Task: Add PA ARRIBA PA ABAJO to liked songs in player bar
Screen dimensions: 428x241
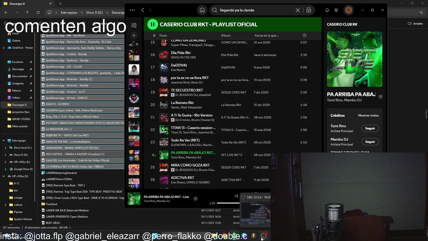Action: pyautogui.click(x=195, y=198)
